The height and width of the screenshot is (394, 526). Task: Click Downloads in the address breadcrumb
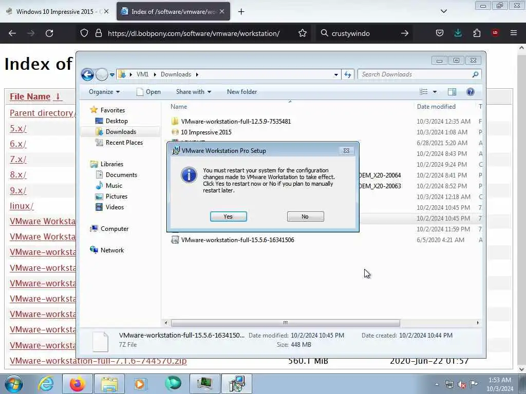click(176, 74)
